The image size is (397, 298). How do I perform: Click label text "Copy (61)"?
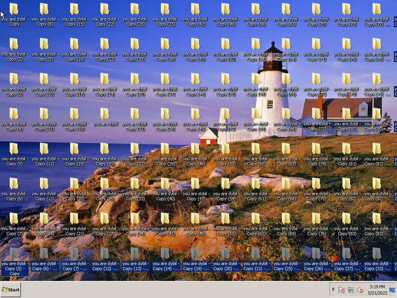(256, 199)
